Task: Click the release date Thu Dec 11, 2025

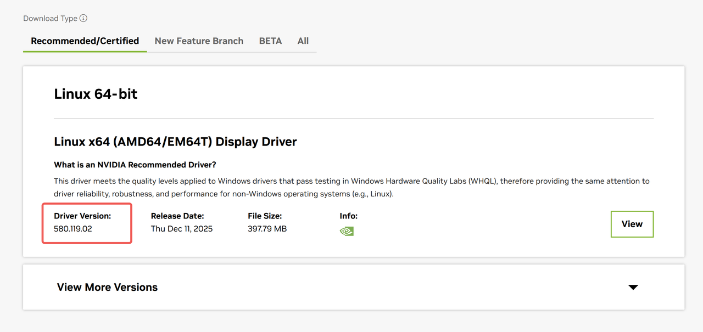Action: pos(182,228)
